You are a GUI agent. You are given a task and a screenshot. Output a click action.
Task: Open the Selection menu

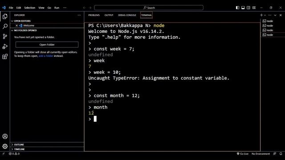click(x=30, y=8)
